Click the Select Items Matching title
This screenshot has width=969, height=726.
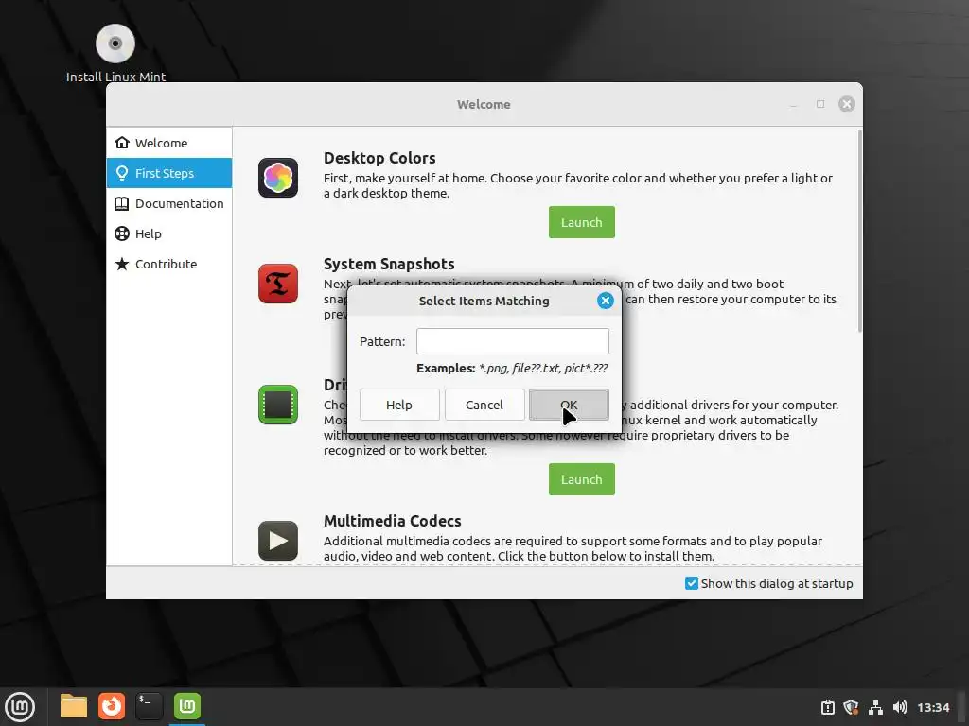click(484, 301)
